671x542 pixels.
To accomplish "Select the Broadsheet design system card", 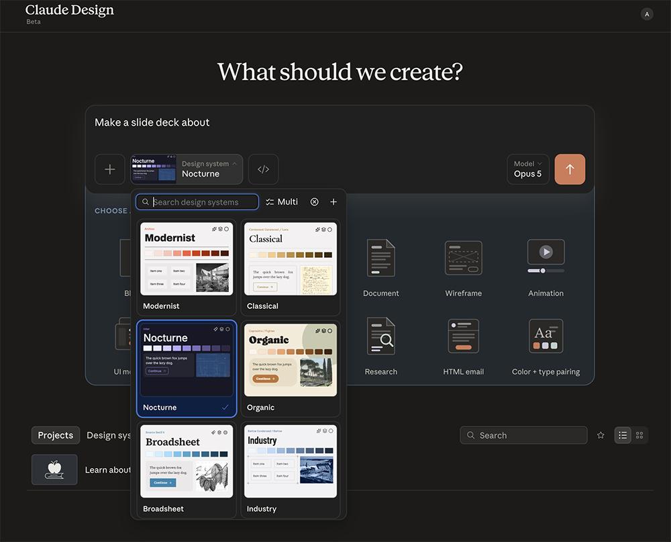I will coord(186,469).
